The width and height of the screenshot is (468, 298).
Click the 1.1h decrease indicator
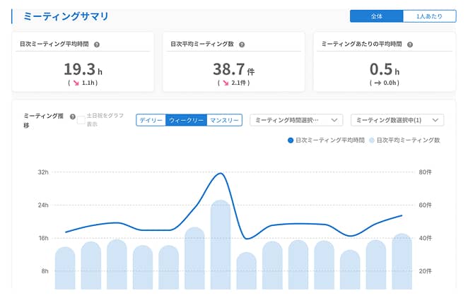pos(83,83)
